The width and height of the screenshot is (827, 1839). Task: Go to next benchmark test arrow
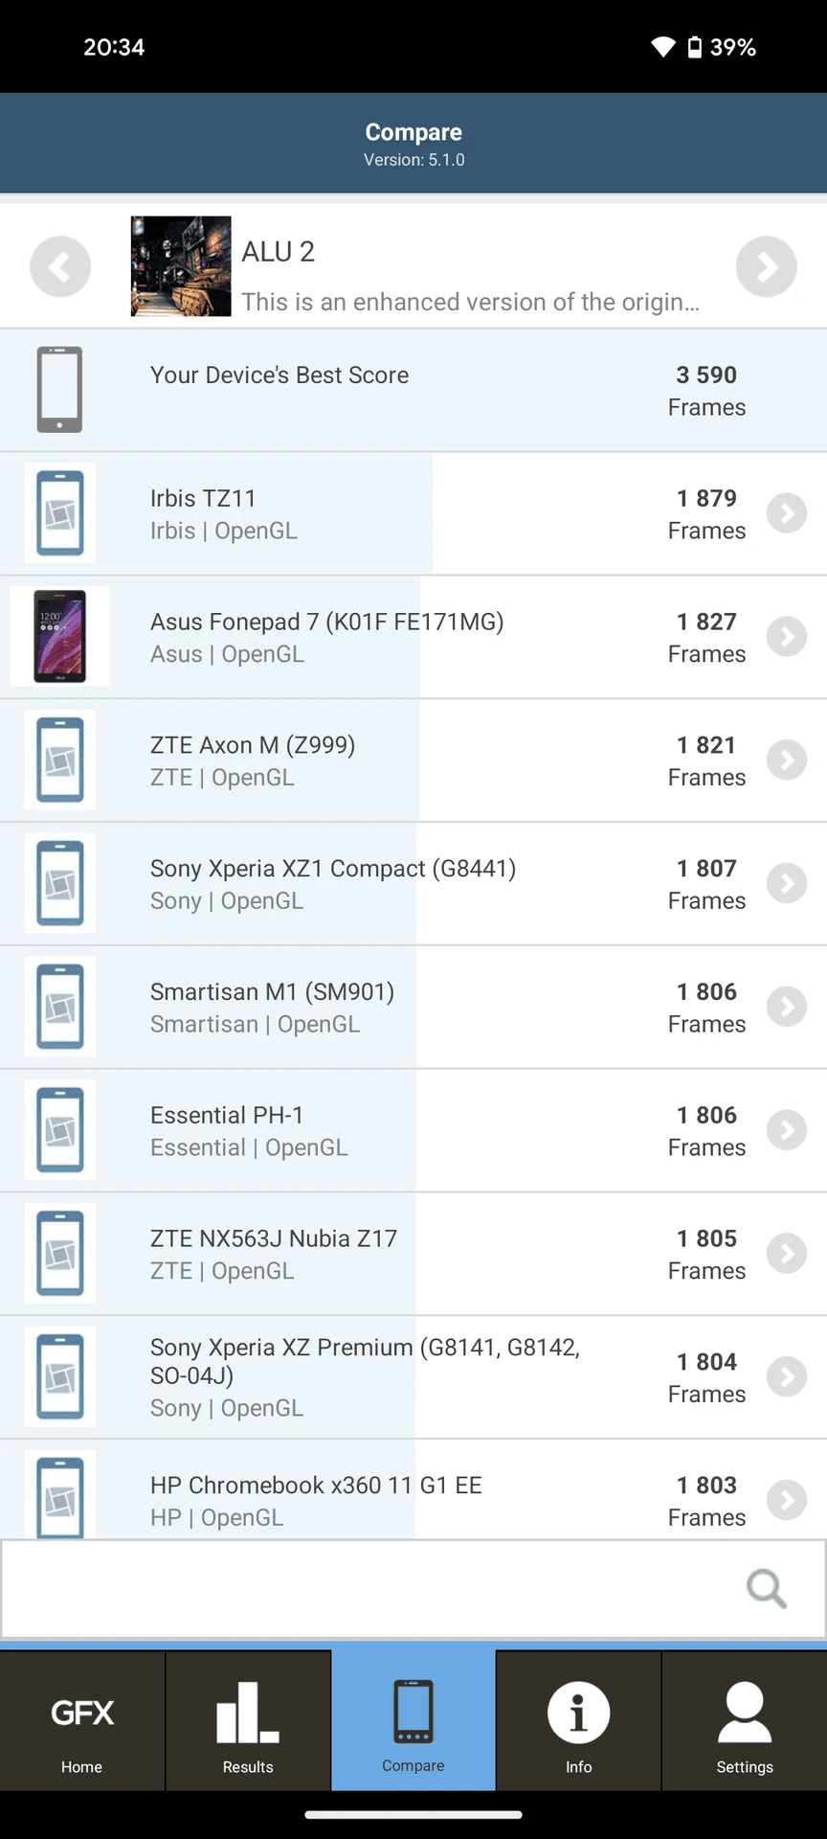coord(766,266)
